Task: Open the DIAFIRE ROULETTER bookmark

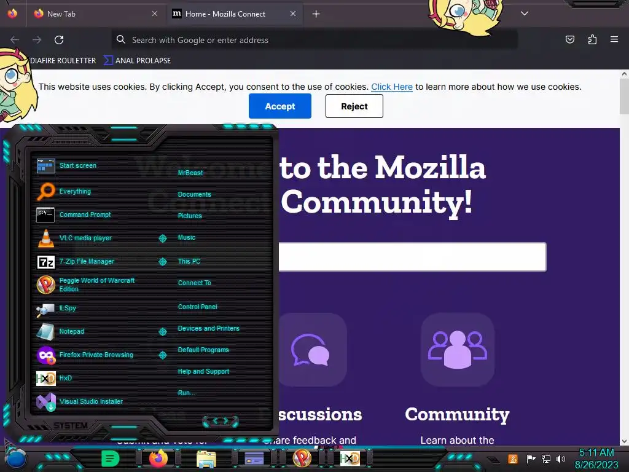Action: pos(63,61)
